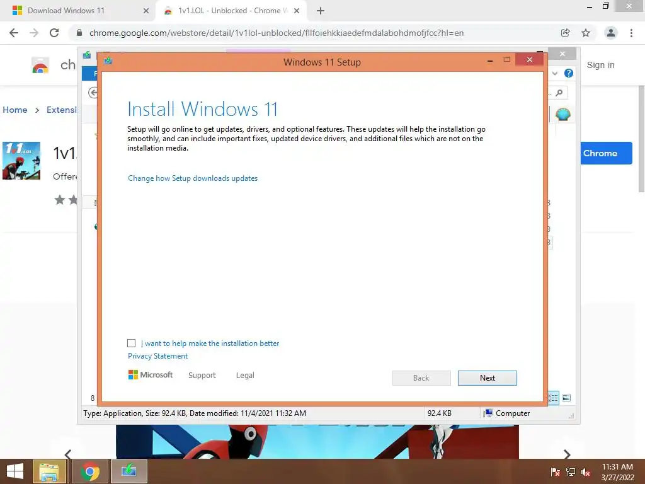
Task: Go back in Chrome
Action: pyautogui.click(x=14, y=33)
